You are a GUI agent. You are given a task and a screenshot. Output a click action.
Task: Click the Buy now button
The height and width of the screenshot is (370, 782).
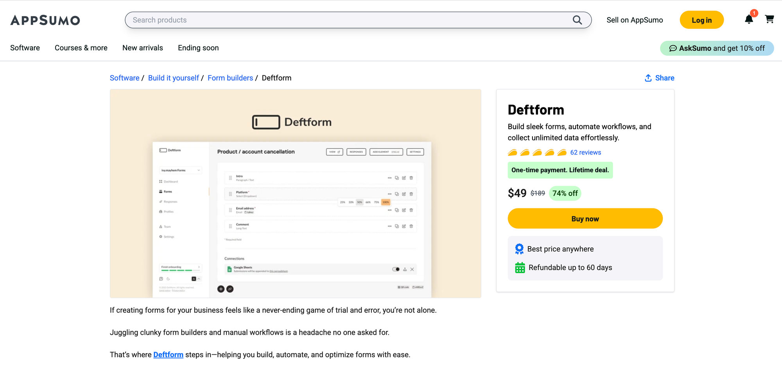[x=585, y=219]
